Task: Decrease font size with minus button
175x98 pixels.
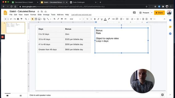Action: point(83,19)
